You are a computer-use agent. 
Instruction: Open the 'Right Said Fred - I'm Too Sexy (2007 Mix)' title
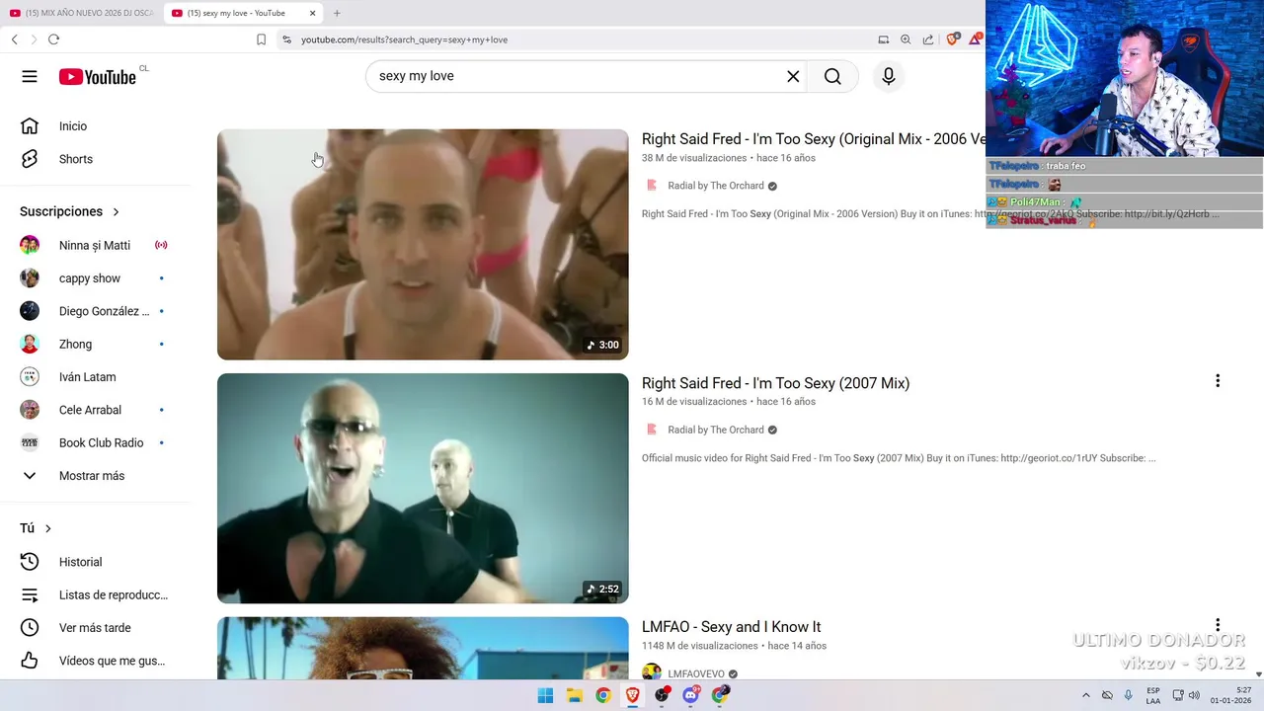click(775, 383)
